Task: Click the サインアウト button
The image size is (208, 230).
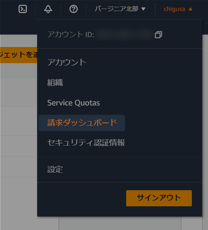Action: [159, 198]
